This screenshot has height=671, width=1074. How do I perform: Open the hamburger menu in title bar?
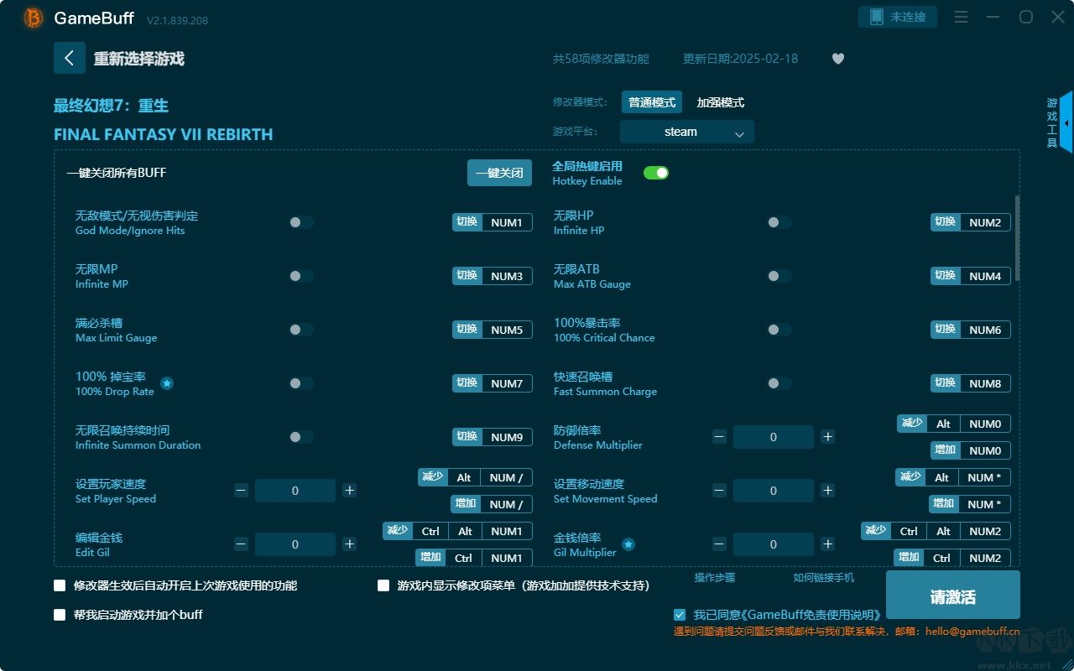962,17
